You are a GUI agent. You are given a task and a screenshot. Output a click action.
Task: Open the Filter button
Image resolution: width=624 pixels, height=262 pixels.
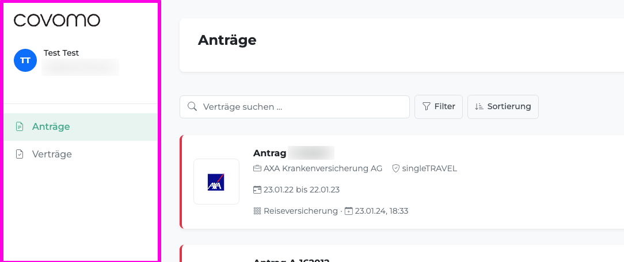pyautogui.click(x=439, y=107)
